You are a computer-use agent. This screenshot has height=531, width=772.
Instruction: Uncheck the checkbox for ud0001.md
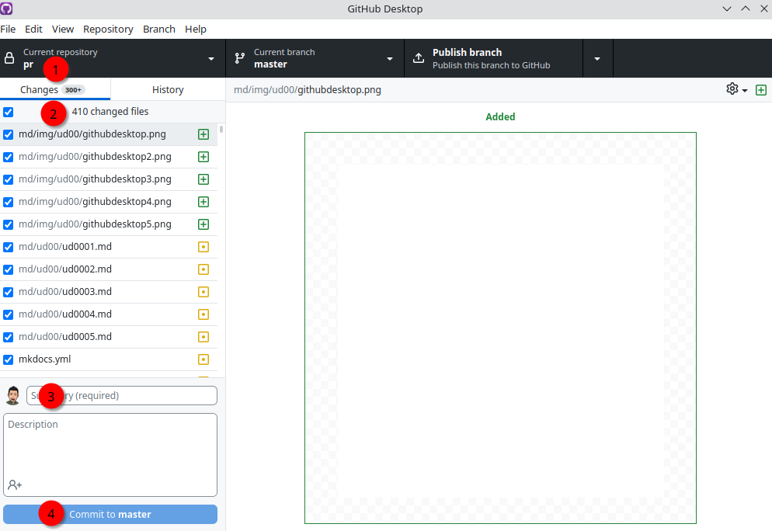pyautogui.click(x=9, y=246)
